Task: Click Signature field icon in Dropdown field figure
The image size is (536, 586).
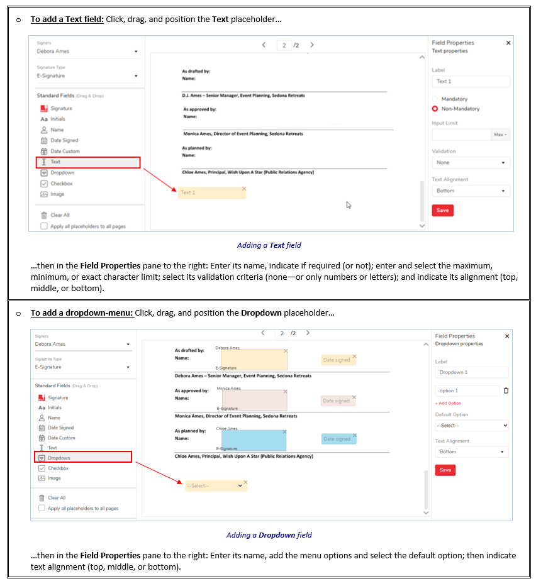Action: (42, 397)
